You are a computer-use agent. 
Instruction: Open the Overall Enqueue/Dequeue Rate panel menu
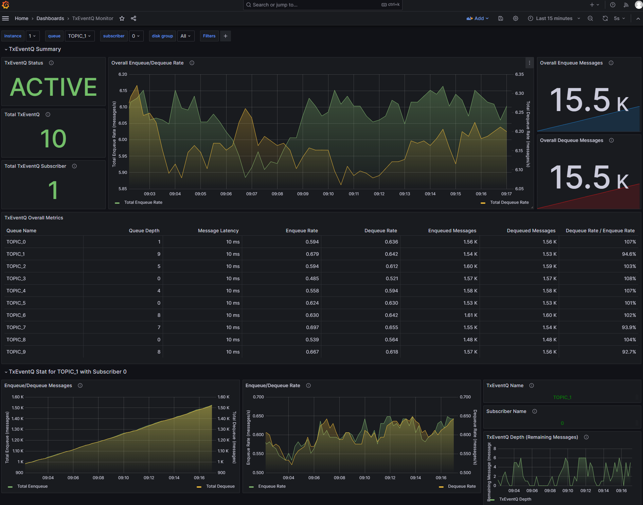click(x=529, y=63)
